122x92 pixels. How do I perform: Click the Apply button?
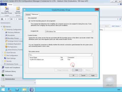pos(93,75)
